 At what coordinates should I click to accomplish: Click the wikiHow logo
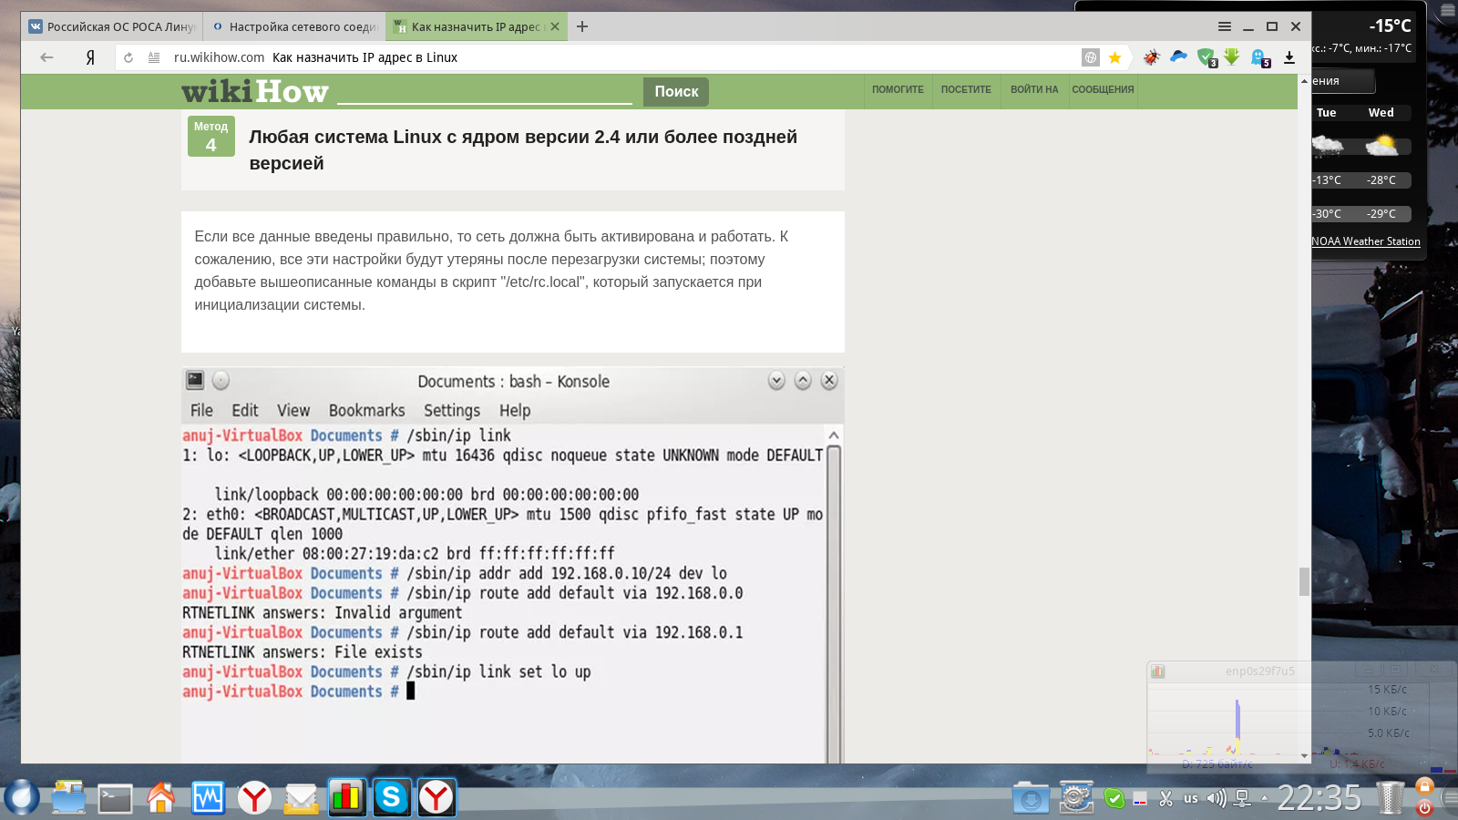click(x=255, y=91)
